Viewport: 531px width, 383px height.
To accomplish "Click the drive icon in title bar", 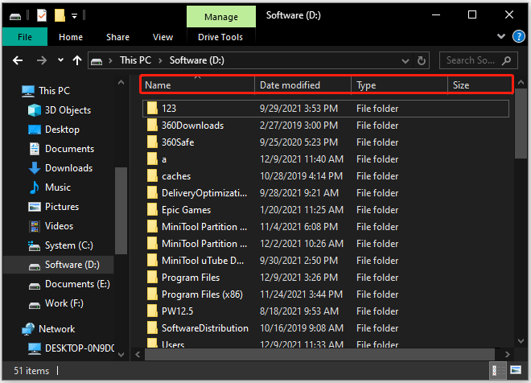I will [x=15, y=16].
